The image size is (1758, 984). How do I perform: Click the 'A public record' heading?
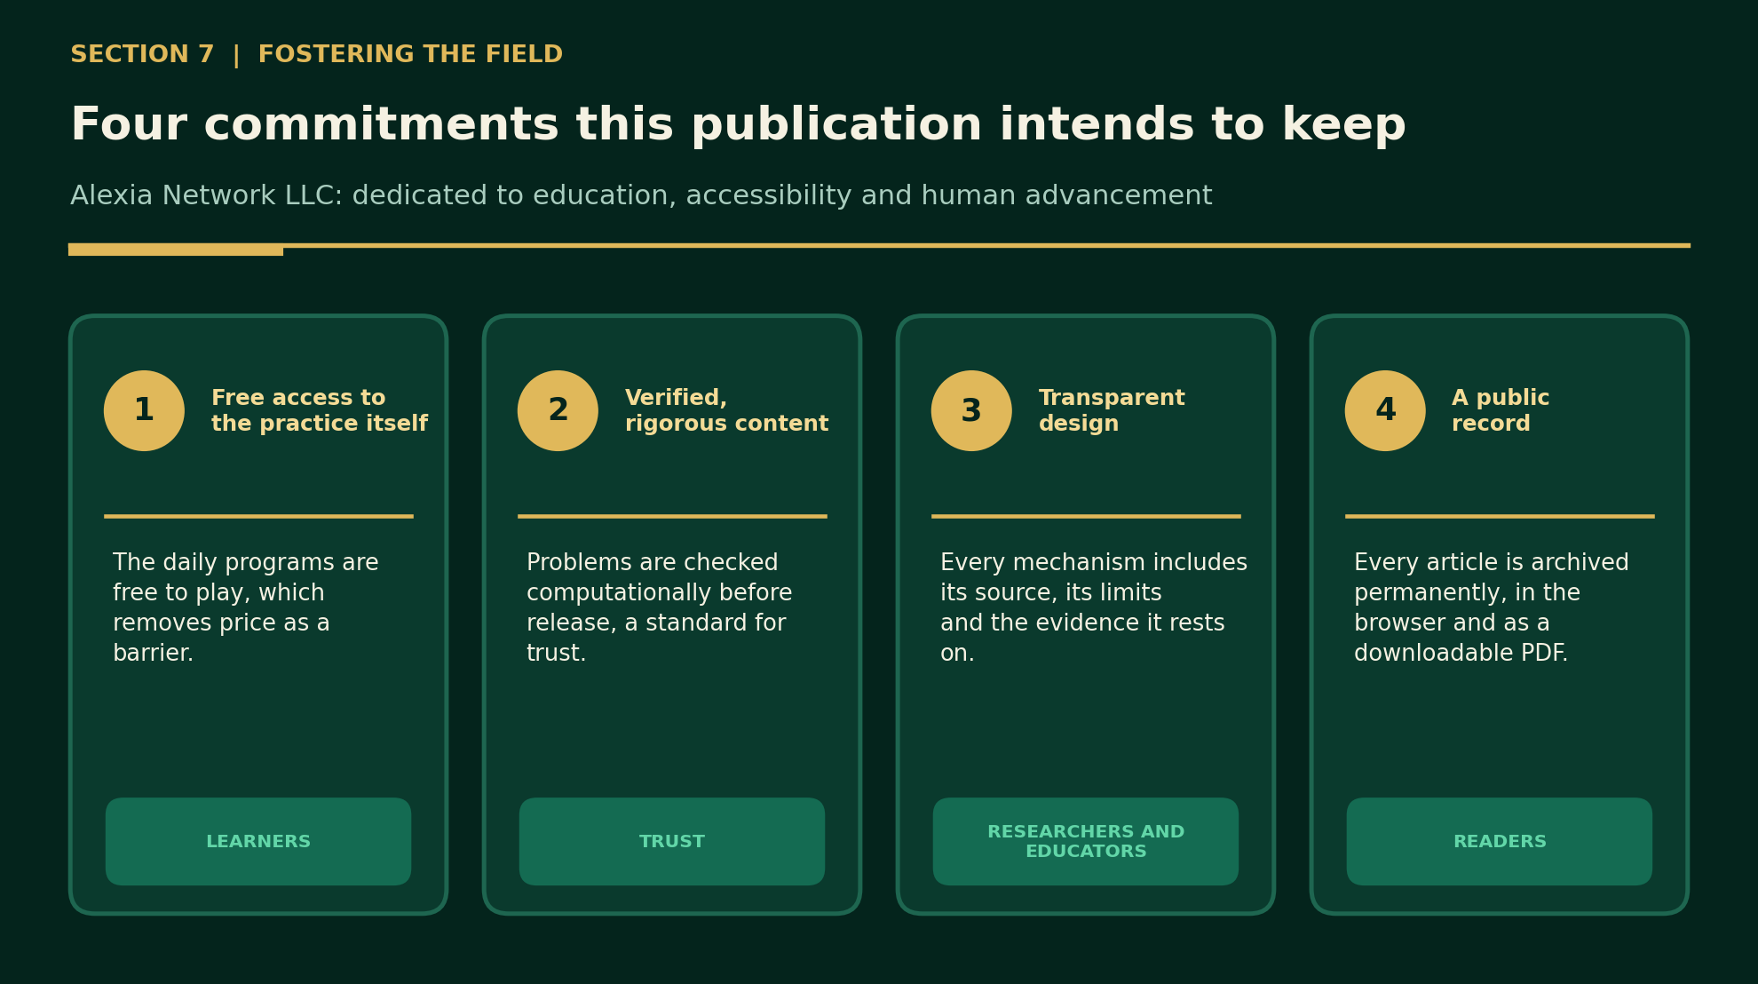(x=1501, y=410)
